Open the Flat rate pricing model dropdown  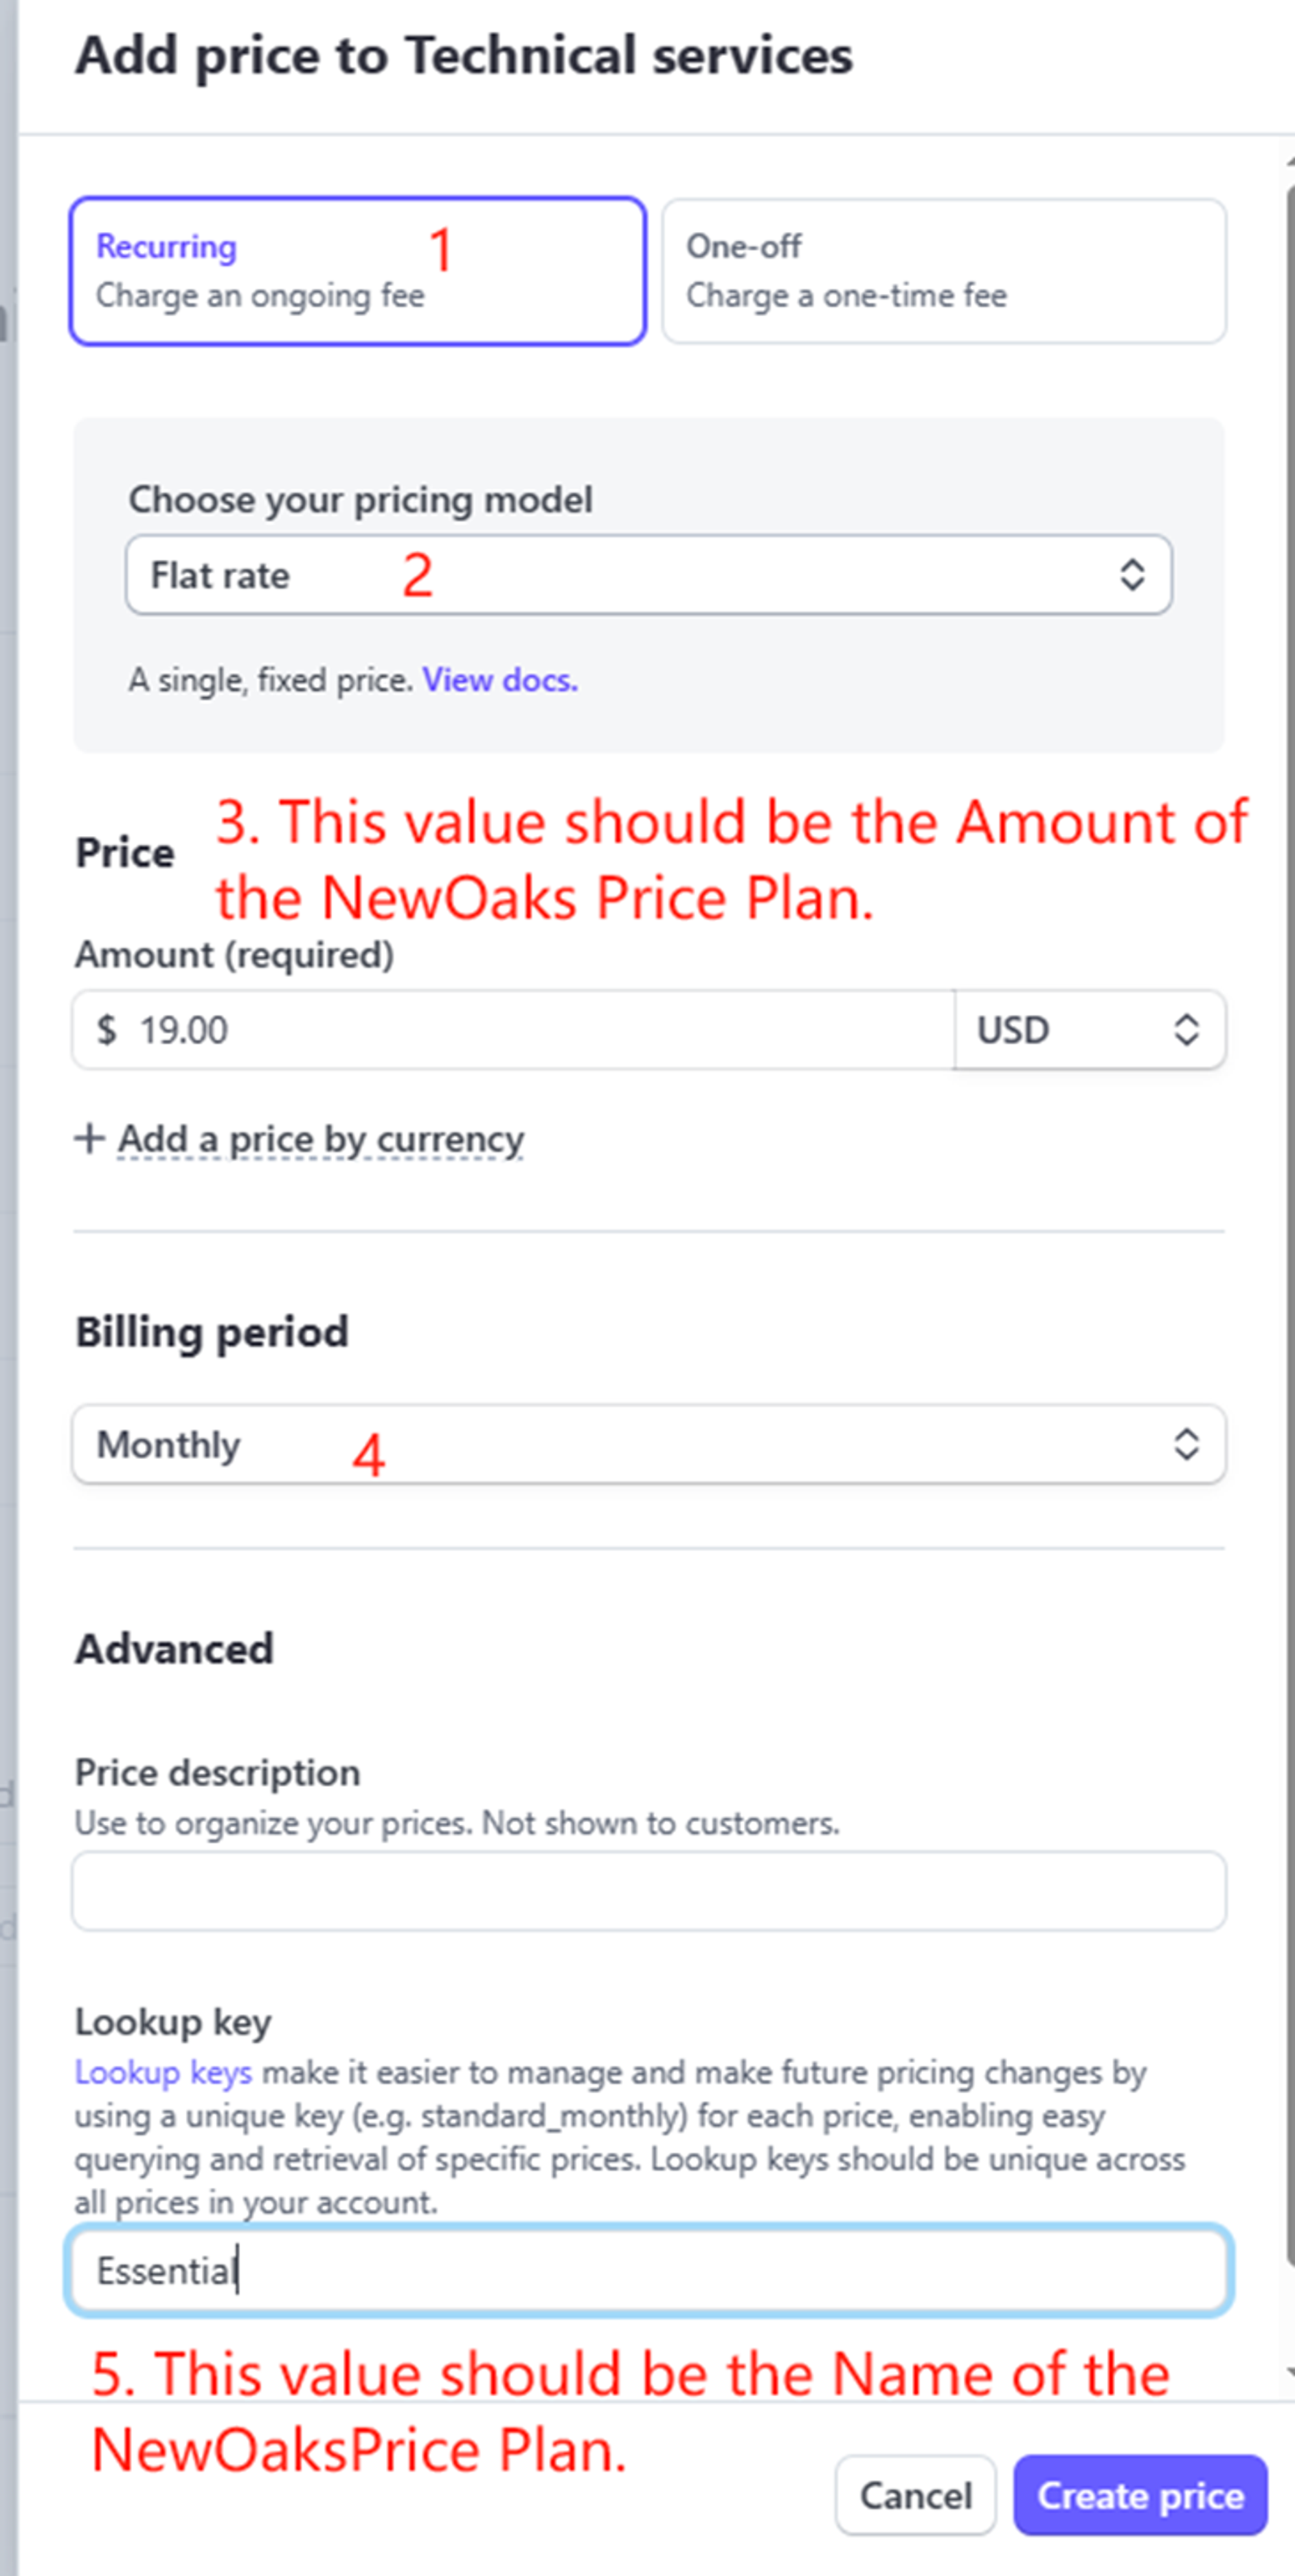(648, 575)
